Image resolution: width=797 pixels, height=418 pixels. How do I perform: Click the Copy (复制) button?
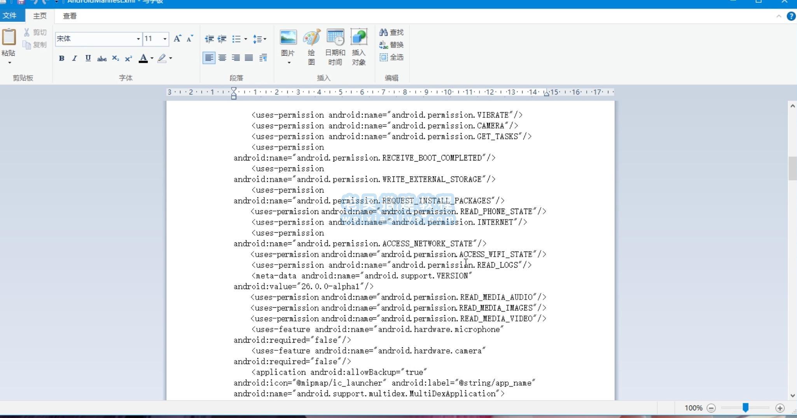tap(35, 45)
